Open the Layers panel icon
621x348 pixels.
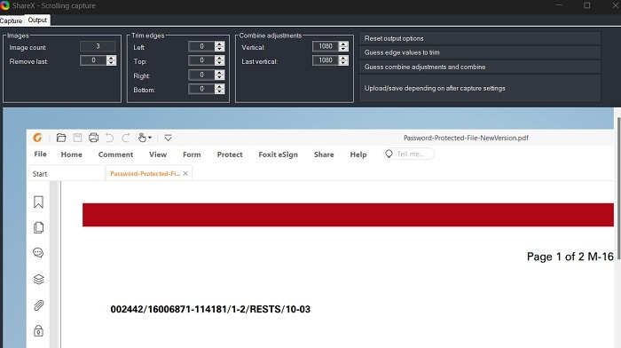click(38, 280)
